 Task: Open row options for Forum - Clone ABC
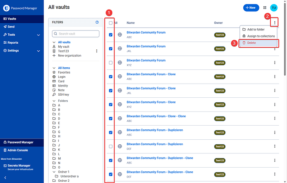(x=275, y=77)
